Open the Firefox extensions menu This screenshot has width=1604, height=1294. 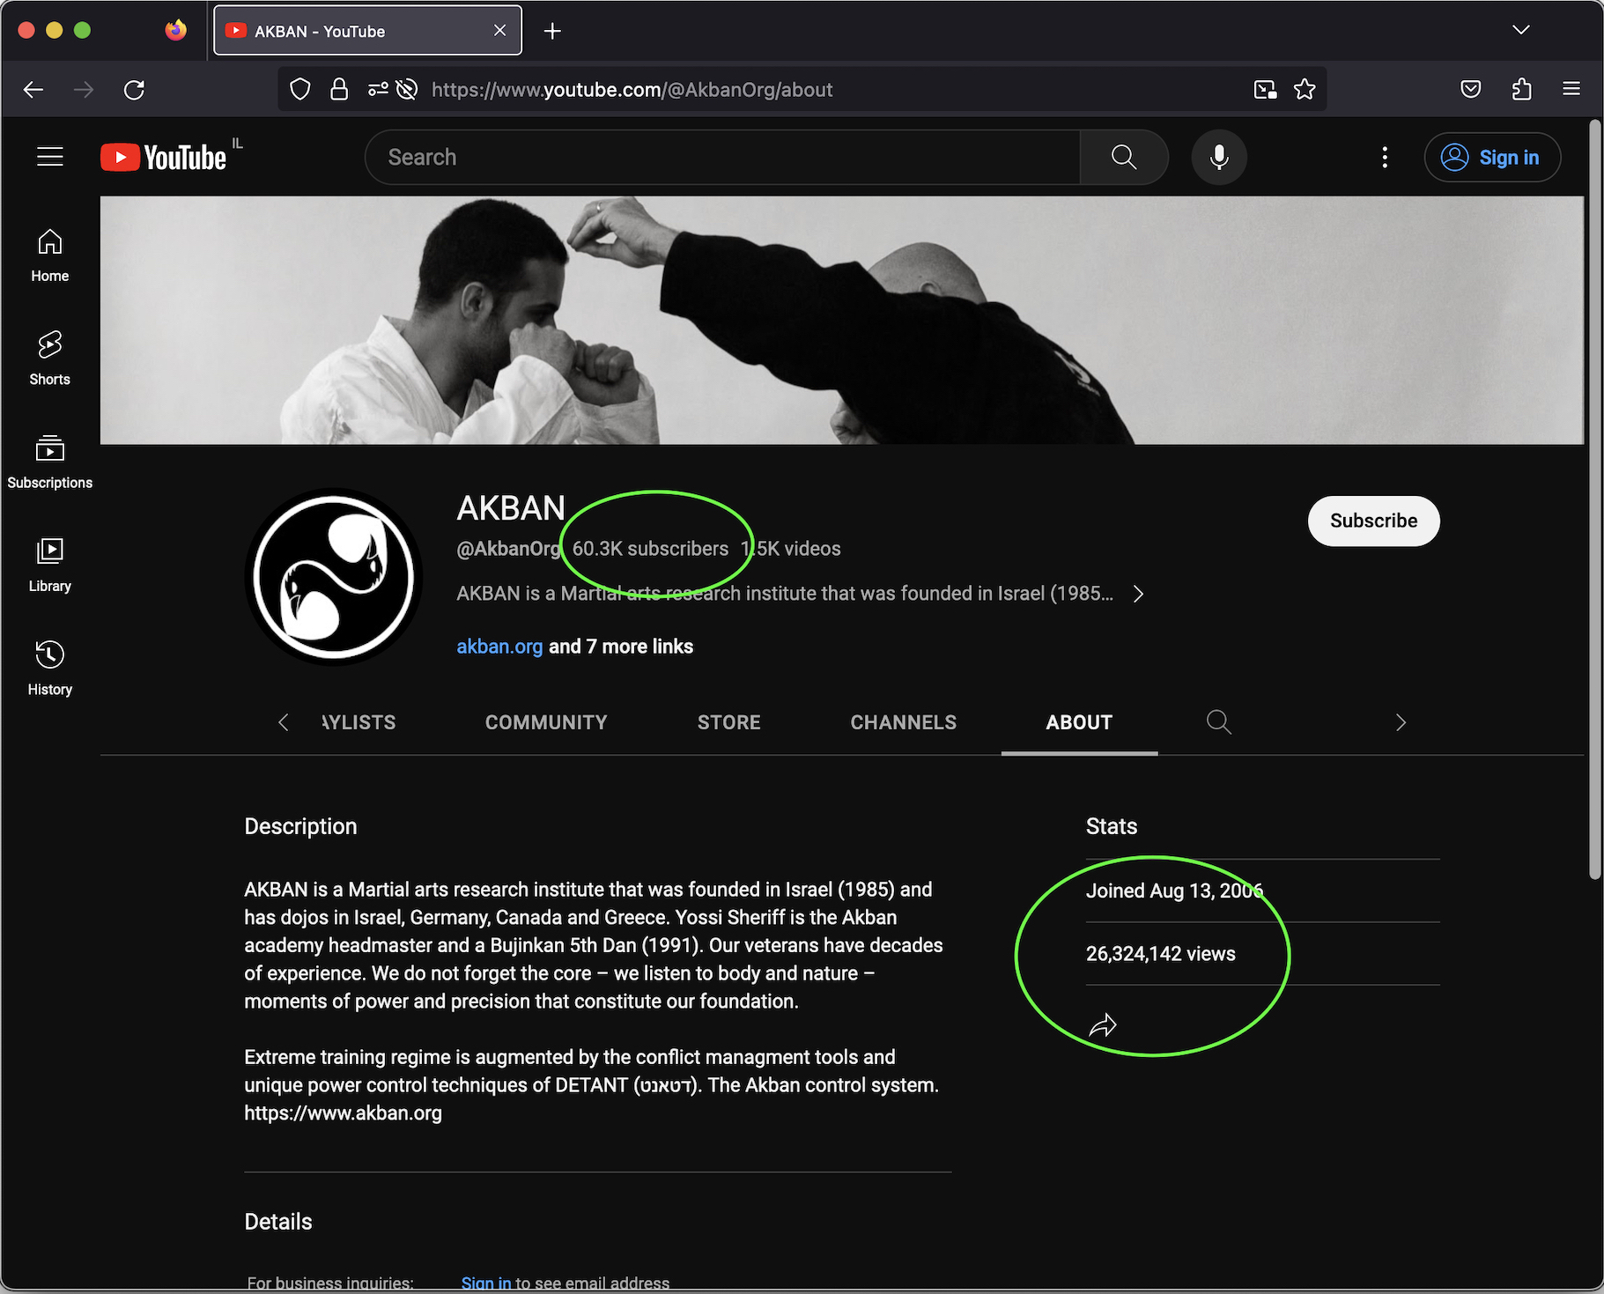(1522, 89)
